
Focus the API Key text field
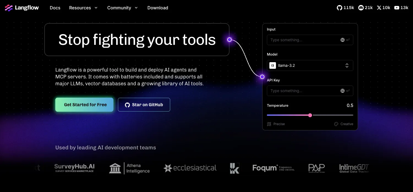[310, 91]
